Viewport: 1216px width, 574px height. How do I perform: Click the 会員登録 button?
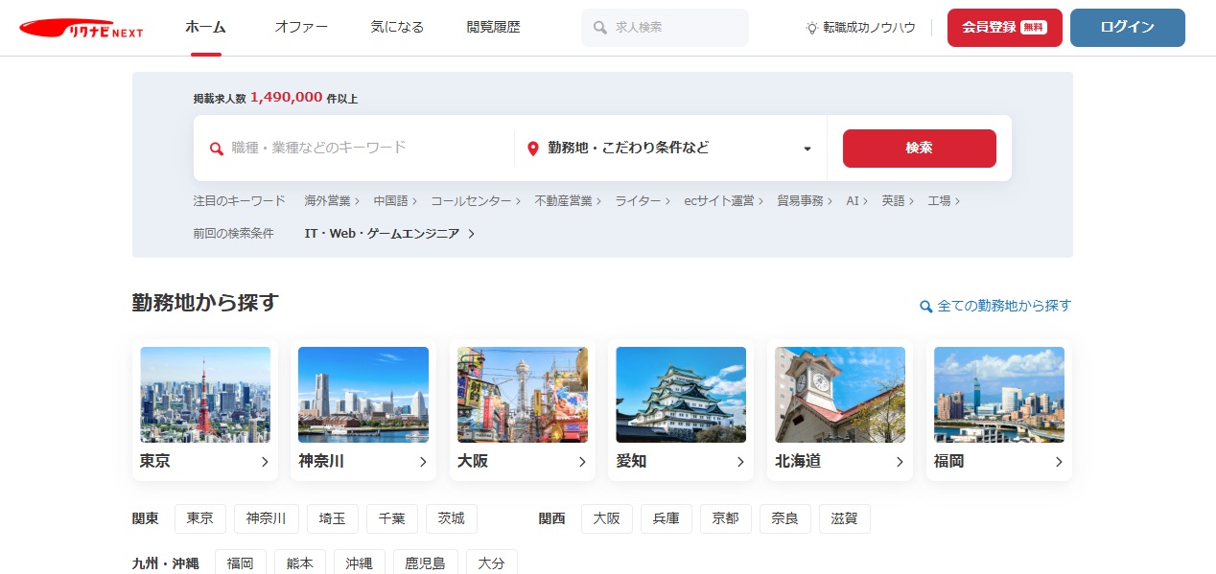click(1004, 28)
